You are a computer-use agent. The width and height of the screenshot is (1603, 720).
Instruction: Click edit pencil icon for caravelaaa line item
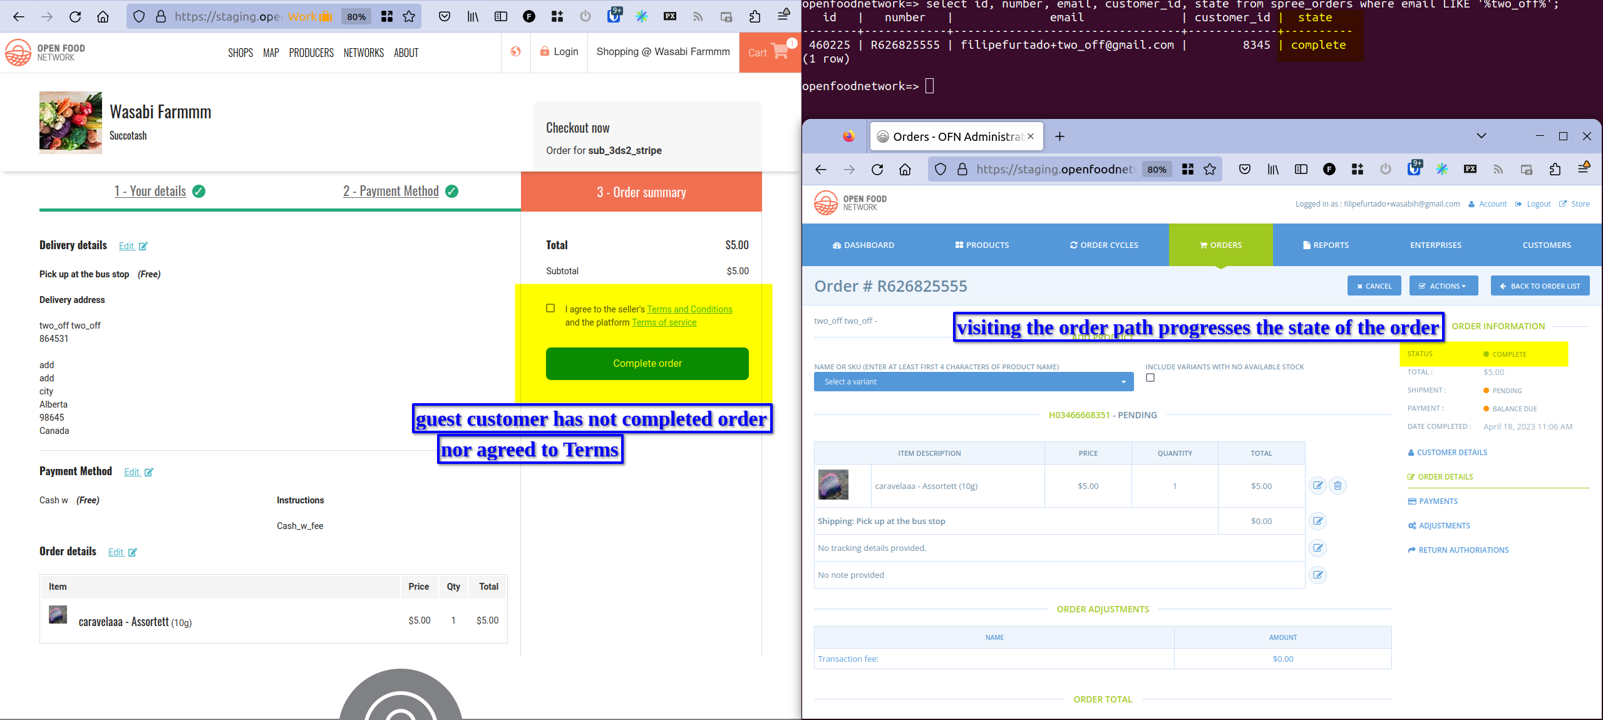point(1317,486)
